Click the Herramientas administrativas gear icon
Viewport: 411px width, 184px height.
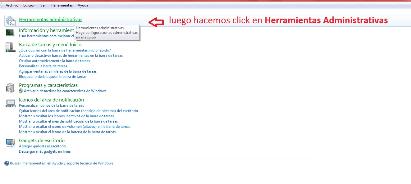pos(11,21)
